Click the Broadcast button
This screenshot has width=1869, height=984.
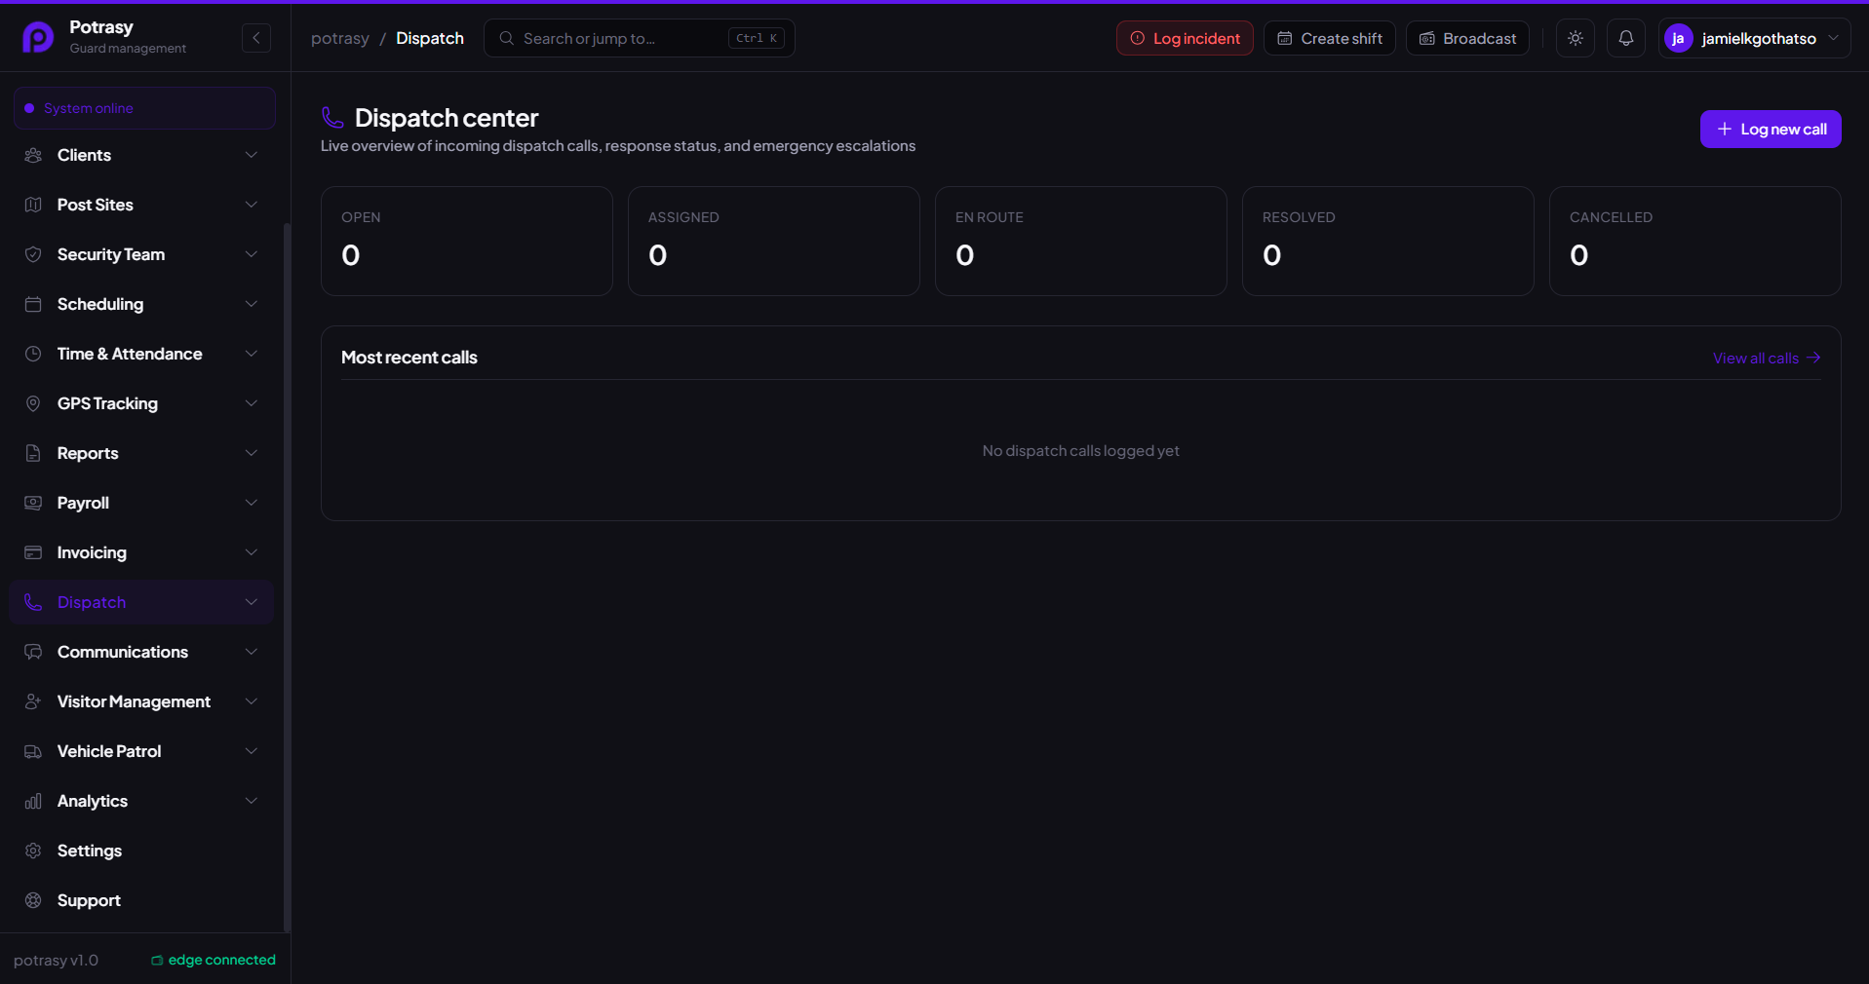point(1467,38)
